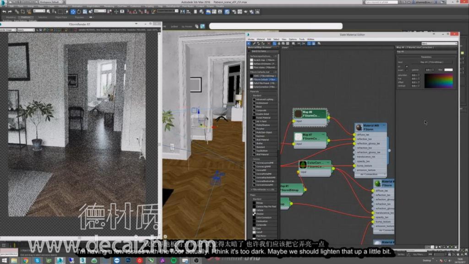
Task: Open the View1 dropdown in Slate editor
Action: pyautogui.click(x=439, y=44)
